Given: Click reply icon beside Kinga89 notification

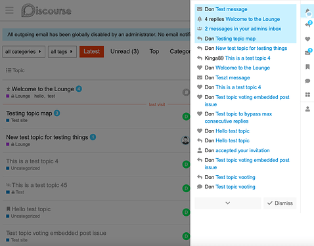Looking at the screenshot, I should [200, 58].
